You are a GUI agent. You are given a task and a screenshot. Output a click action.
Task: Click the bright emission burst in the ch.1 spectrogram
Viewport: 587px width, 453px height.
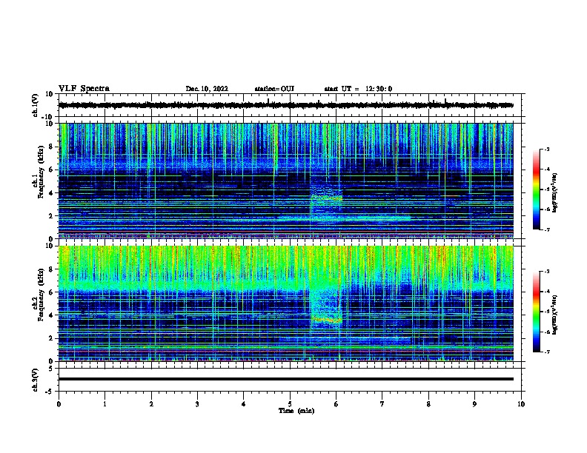326,198
